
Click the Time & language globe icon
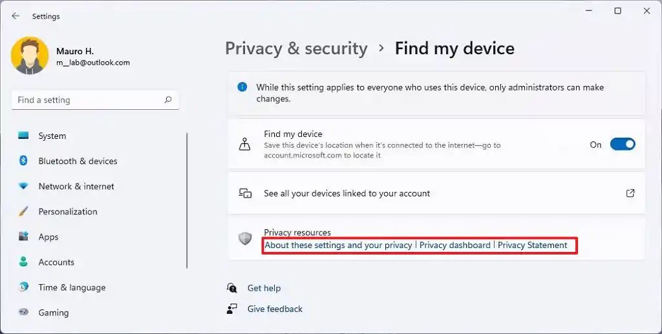pos(24,287)
